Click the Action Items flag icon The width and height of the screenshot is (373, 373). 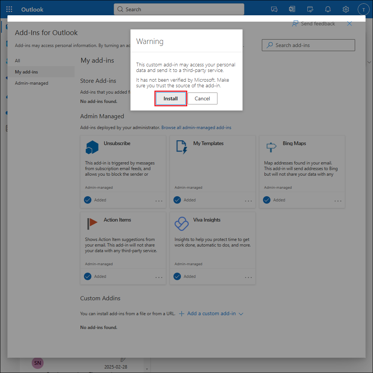point(92,224)
